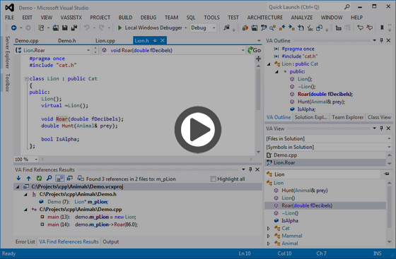396x259 pixels.
Task: Select Hunt(Animal& prey) in VA Outline
Action: pyautogui.click(x=321, y=102)
